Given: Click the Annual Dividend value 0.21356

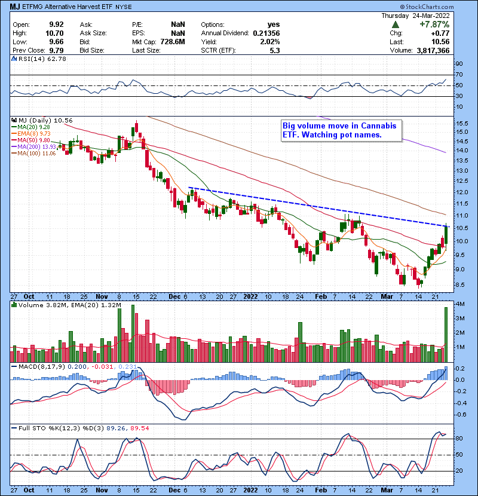Looking at the screenshot, I should coord(266,33).
